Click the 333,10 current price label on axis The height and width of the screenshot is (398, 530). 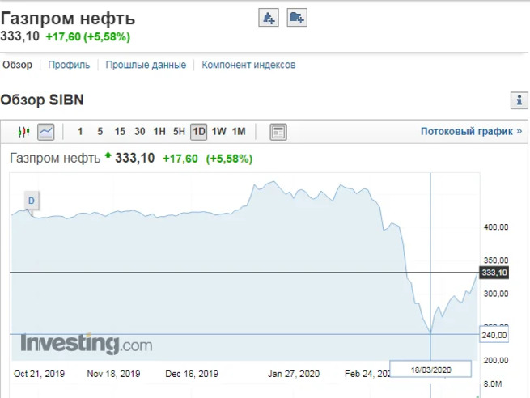pos(494,273)
